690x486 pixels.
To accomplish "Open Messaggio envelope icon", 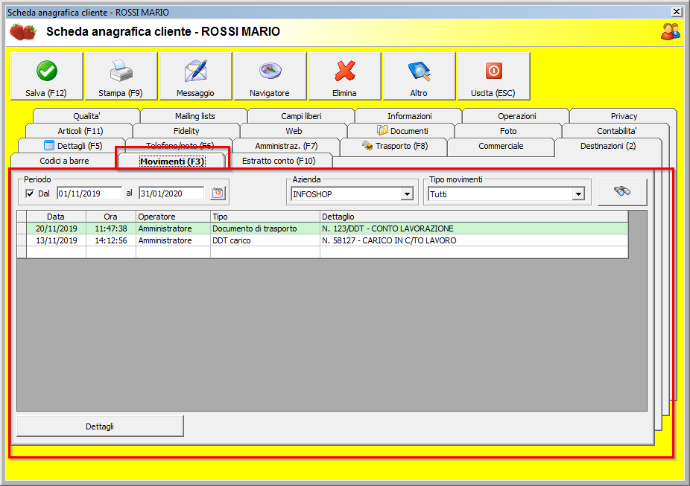I will tap(195, 71).
